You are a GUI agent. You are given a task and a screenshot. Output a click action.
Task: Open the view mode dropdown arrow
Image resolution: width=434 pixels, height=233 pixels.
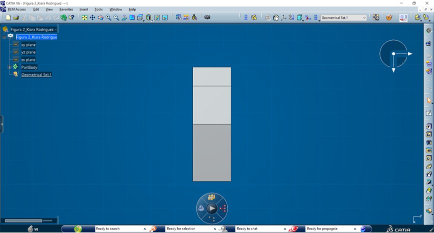point(152,20)
